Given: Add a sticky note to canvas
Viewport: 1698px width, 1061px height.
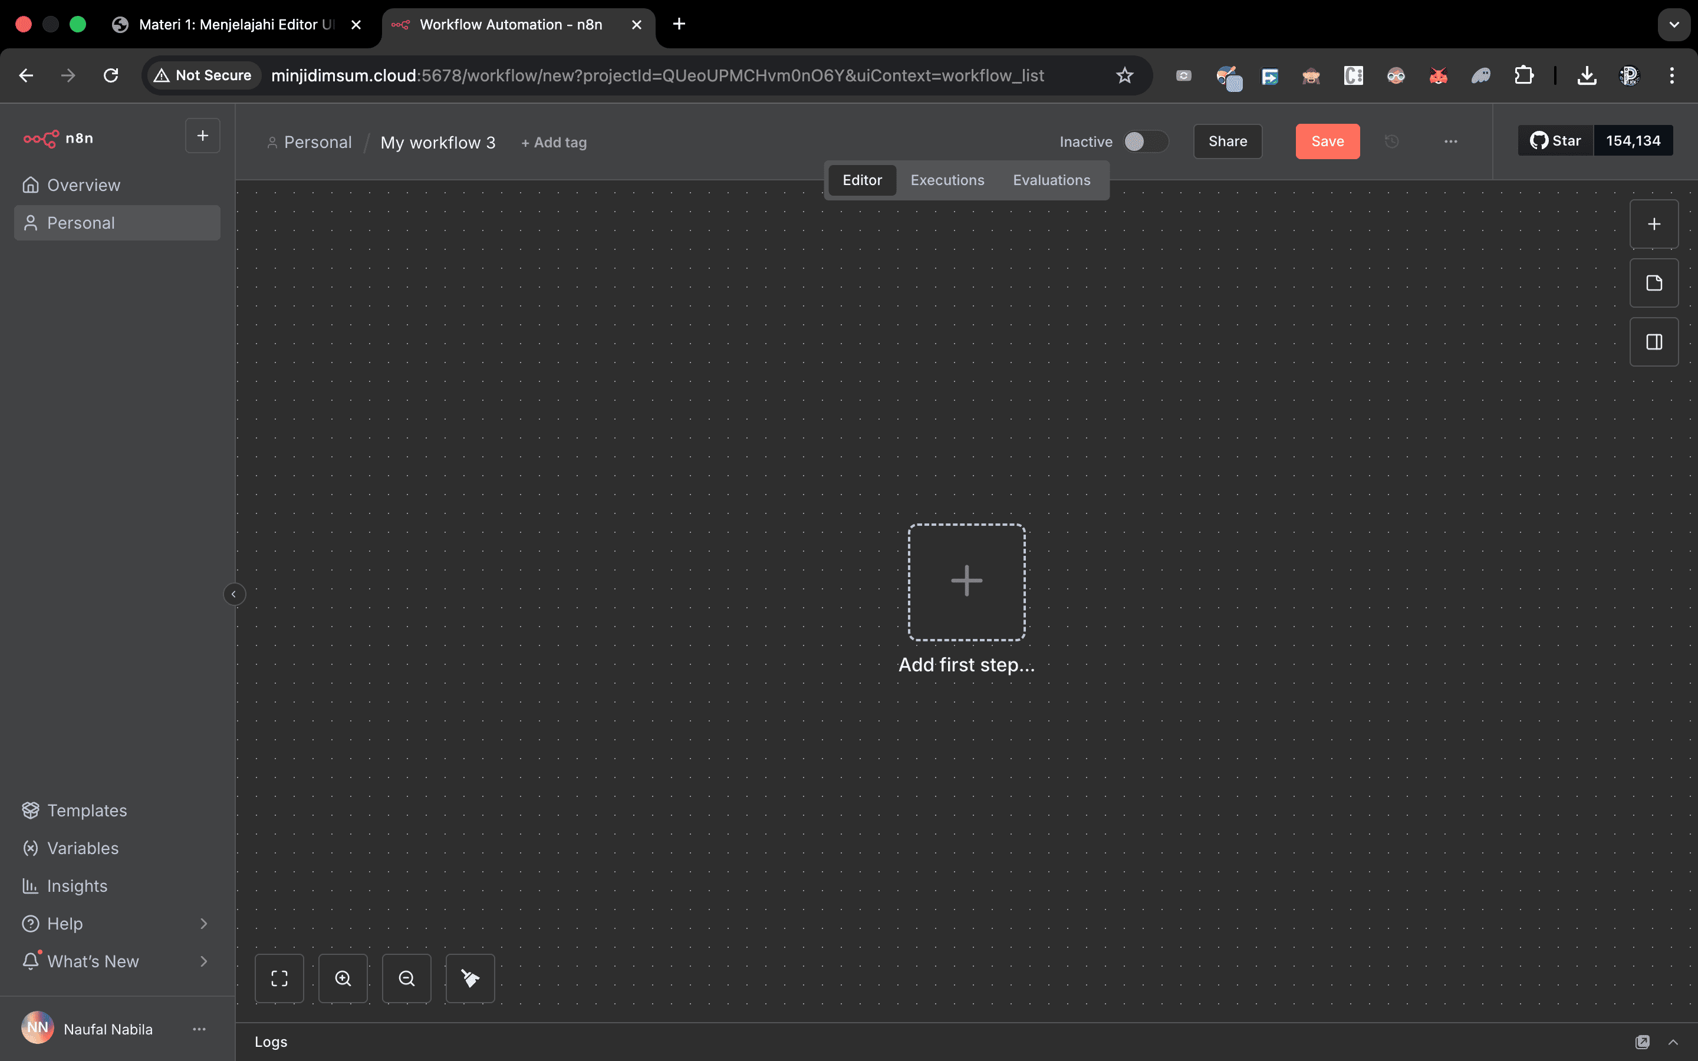Looking at the screenshot, I should 1654,283.
